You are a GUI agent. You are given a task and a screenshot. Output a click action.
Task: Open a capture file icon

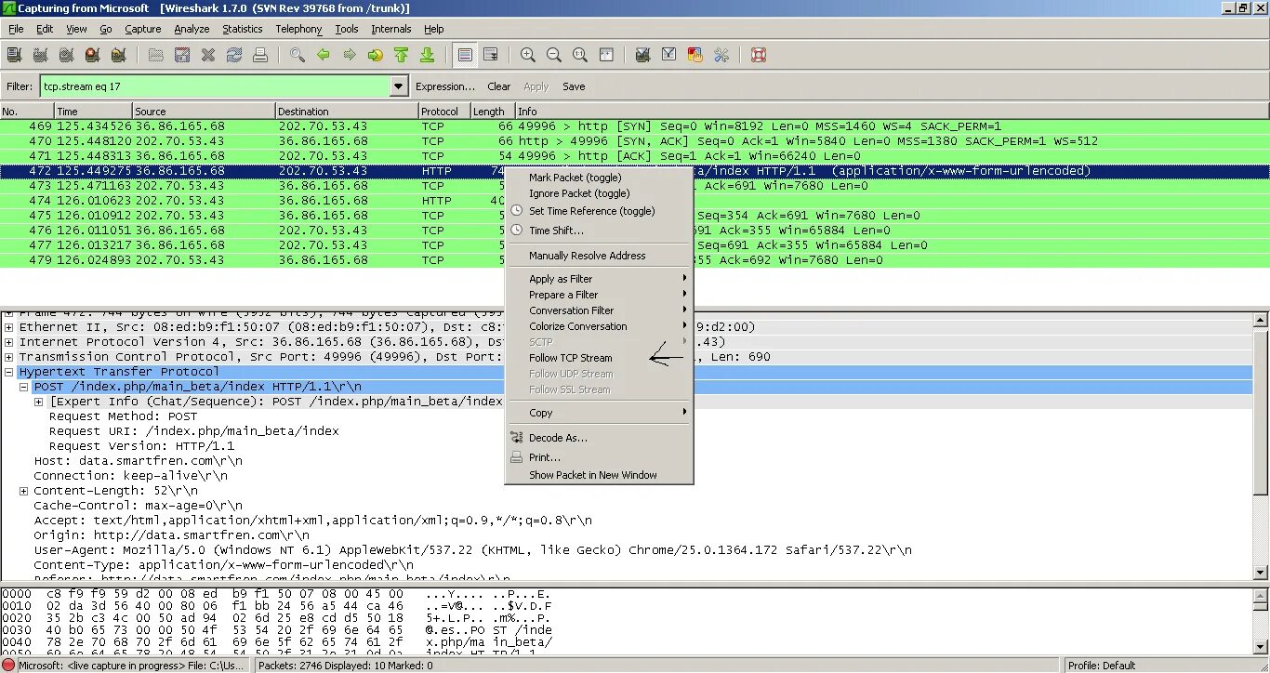pos(156,55)
